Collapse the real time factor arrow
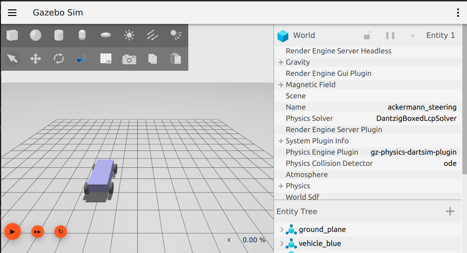Viewport: 467px width, 253px height. click(x=229, y=240)
